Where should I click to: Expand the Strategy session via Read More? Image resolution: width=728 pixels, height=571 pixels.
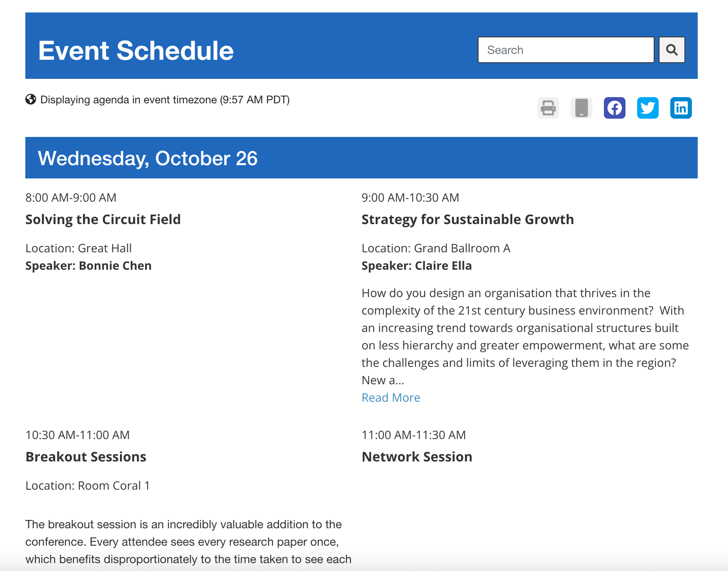[x=391, y=397]
